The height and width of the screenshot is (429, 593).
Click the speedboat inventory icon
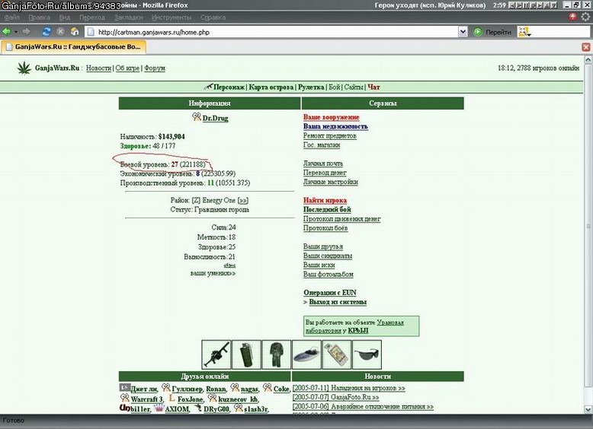click(x=306, y=354)
